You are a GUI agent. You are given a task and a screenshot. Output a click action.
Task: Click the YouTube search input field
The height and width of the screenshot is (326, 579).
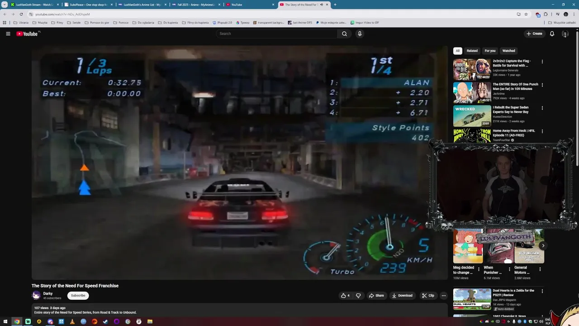(x=277, y=34)
